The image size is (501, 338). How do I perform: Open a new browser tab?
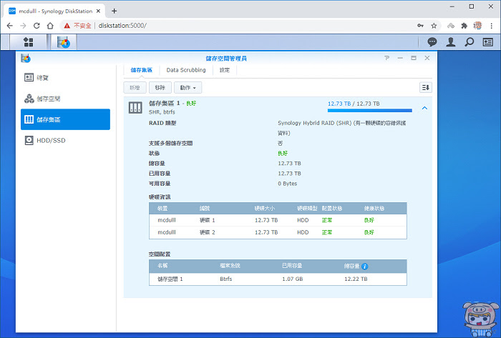point(114,11)
